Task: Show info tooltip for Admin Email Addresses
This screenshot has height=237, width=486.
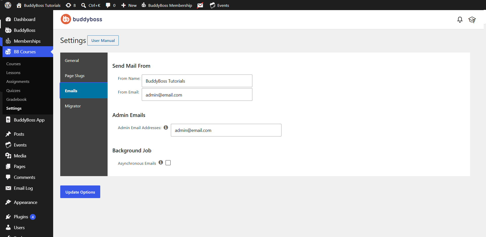Action: 166,128
